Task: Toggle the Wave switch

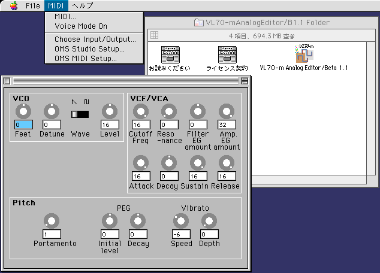Action: [x=80, y=114]
